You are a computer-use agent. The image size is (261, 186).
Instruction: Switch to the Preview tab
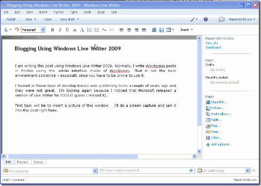click(22, 162)
